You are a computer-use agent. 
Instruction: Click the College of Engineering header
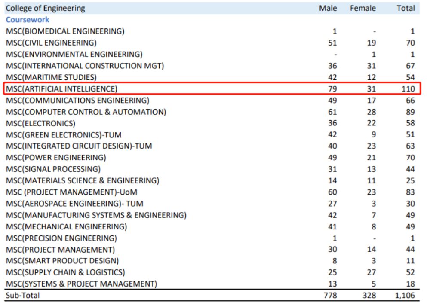click(x=45, y=8)
